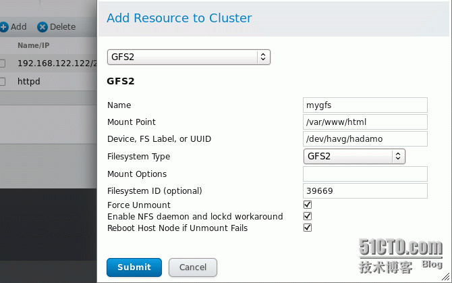
Task: Focus the Name field containing mygfs
Action: [365, 105]
